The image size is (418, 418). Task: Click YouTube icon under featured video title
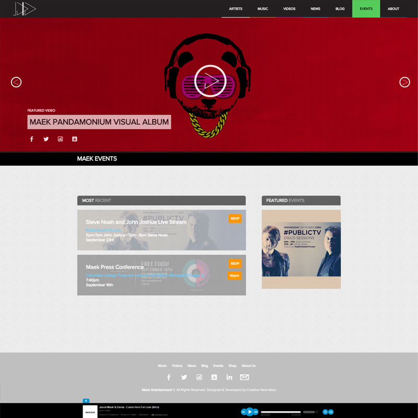[75, 139]
